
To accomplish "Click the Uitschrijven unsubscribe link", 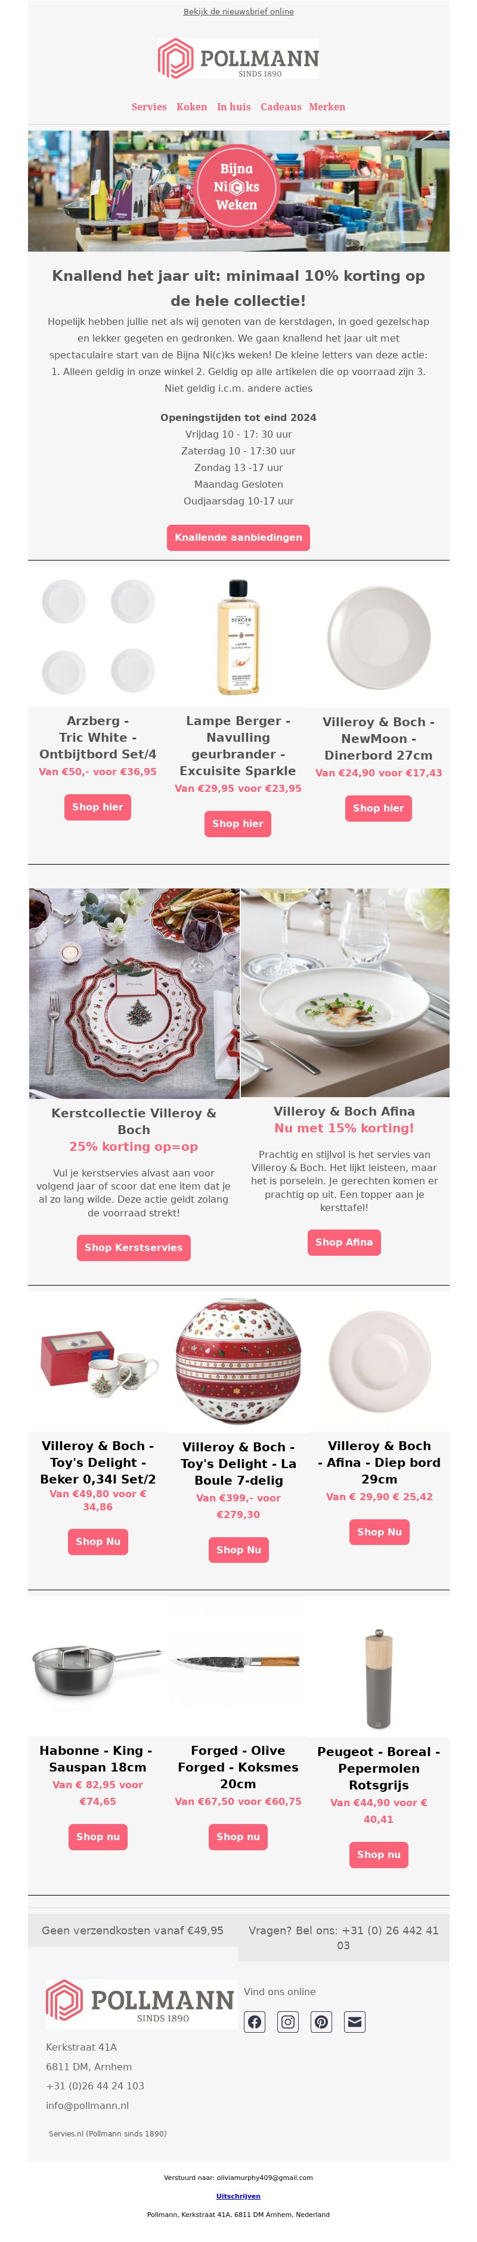I will coord(238,2195).
